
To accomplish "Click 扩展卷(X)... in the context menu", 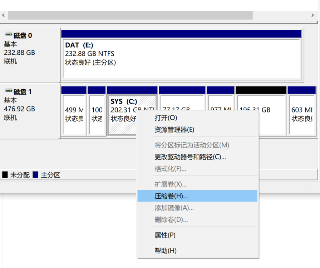I will (x=197, y=184).
